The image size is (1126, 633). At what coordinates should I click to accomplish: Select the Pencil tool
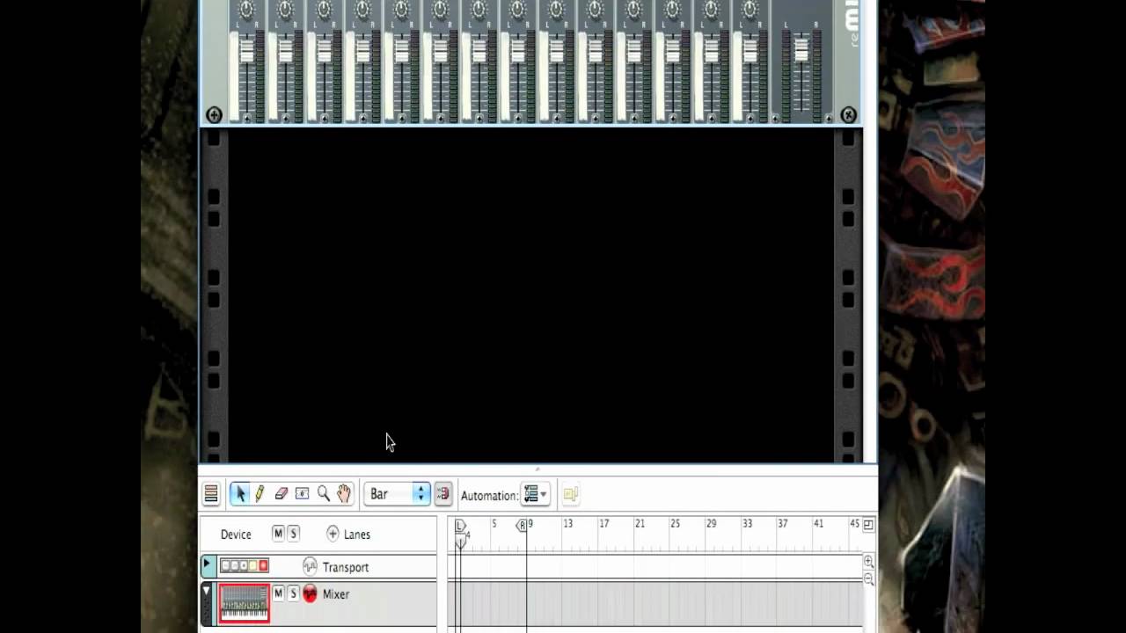[x=260, y=494]
